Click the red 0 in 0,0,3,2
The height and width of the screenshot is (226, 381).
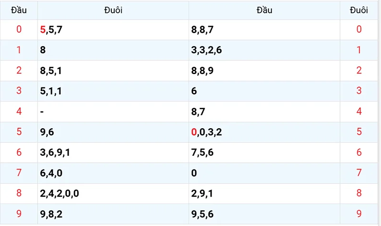pos(194,132)
